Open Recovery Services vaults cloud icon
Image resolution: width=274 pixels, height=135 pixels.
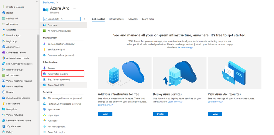pos(3,120)
